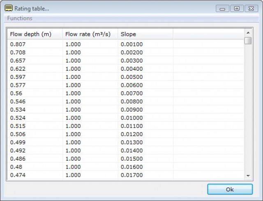Close the Rating table window

point(250,8)
